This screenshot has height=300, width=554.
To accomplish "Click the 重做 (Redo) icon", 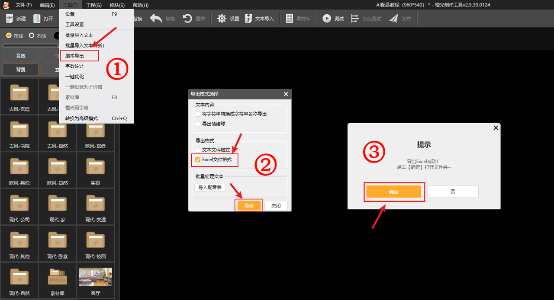I will click(187, 19).
